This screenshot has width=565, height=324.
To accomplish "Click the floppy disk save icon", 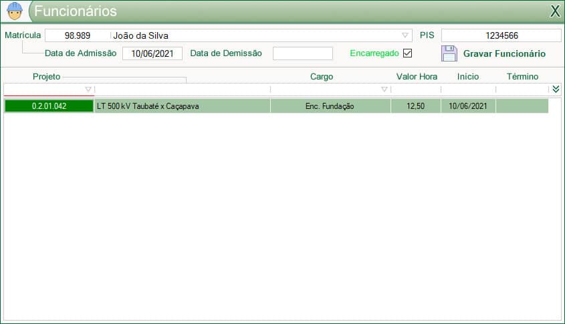I will coord(449,53).
